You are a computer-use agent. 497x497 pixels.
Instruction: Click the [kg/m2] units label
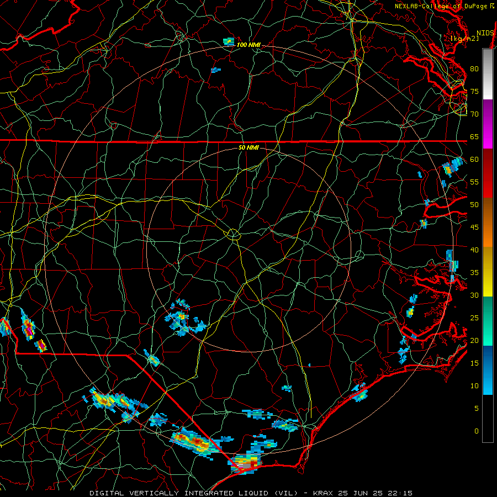tap(464, 38)
